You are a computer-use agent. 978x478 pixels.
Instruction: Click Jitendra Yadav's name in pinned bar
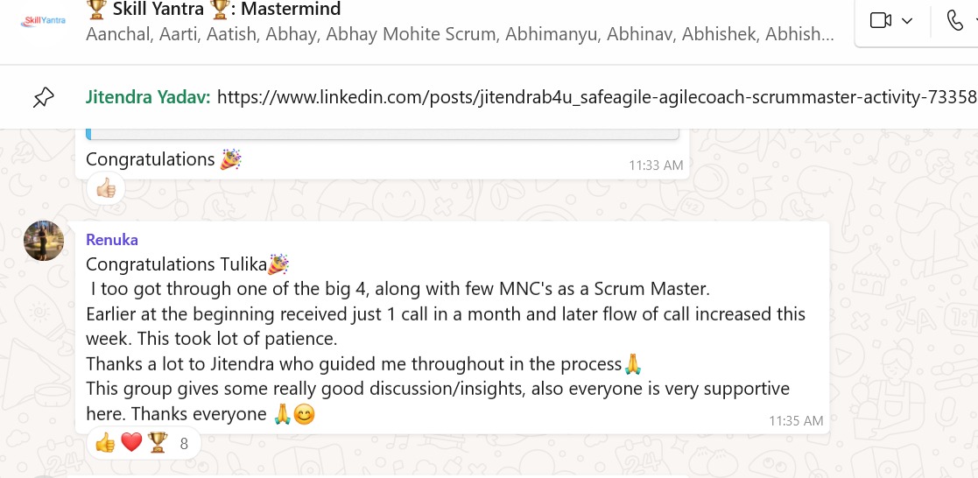point(148,97)
